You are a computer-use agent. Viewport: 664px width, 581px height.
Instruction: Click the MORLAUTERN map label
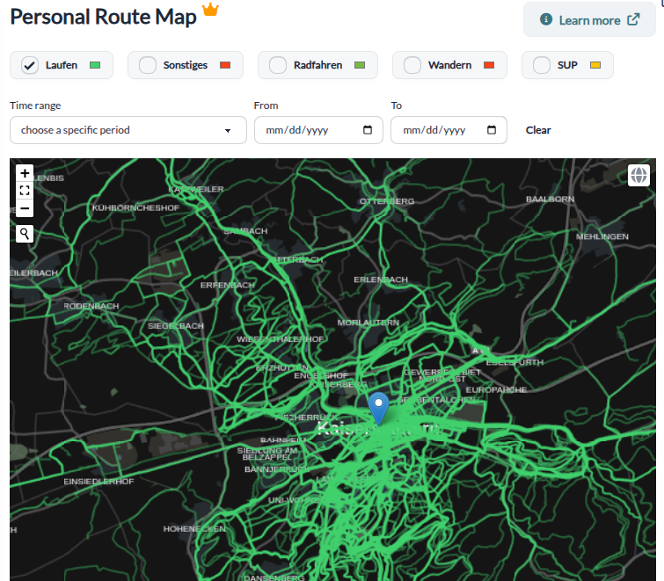click(x=368, y=323)
